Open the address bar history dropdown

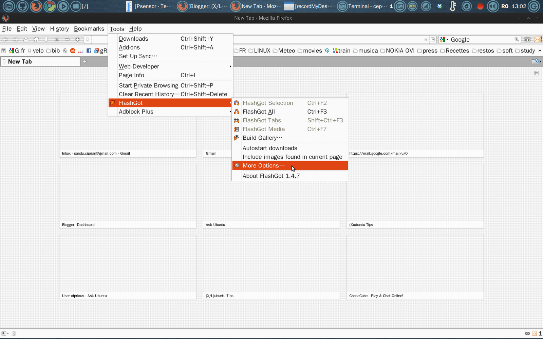(x=426, y=40)
